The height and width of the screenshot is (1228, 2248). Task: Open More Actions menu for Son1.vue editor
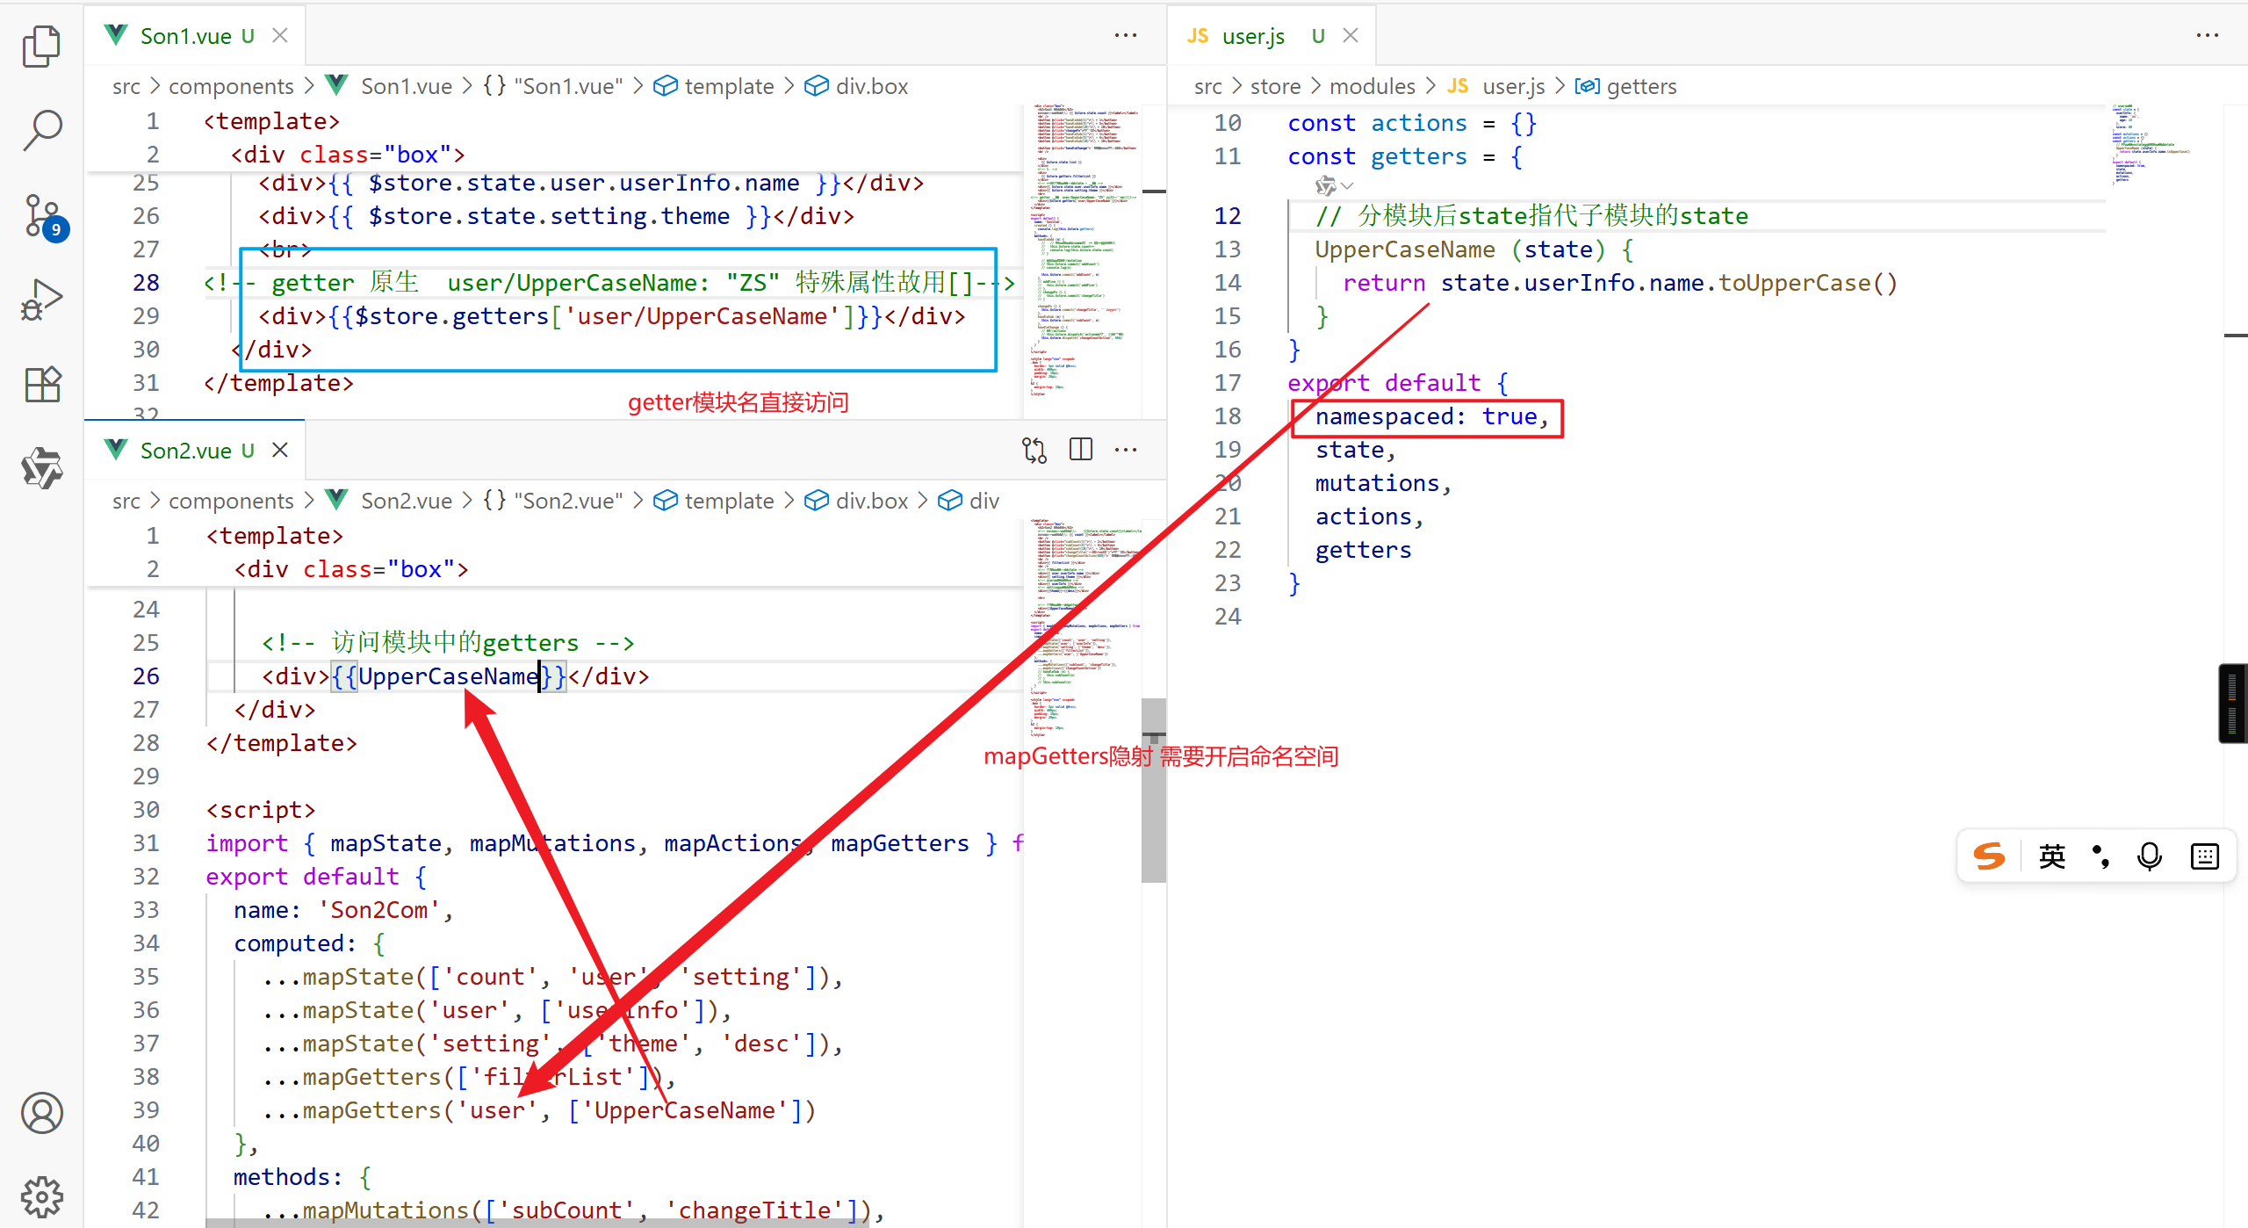1126,35
